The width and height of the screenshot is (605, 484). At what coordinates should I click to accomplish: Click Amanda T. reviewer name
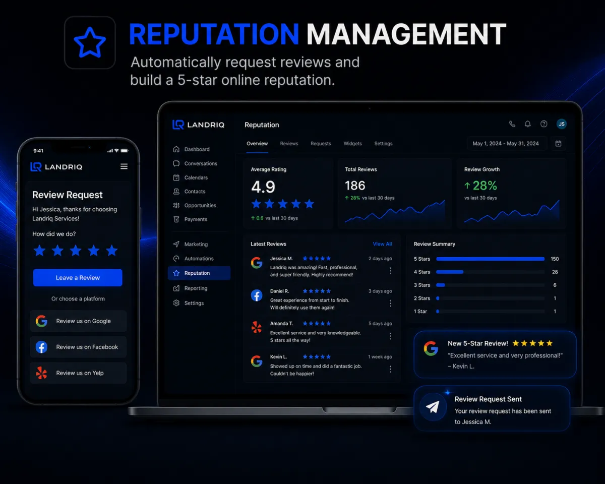tap(281, 324)
